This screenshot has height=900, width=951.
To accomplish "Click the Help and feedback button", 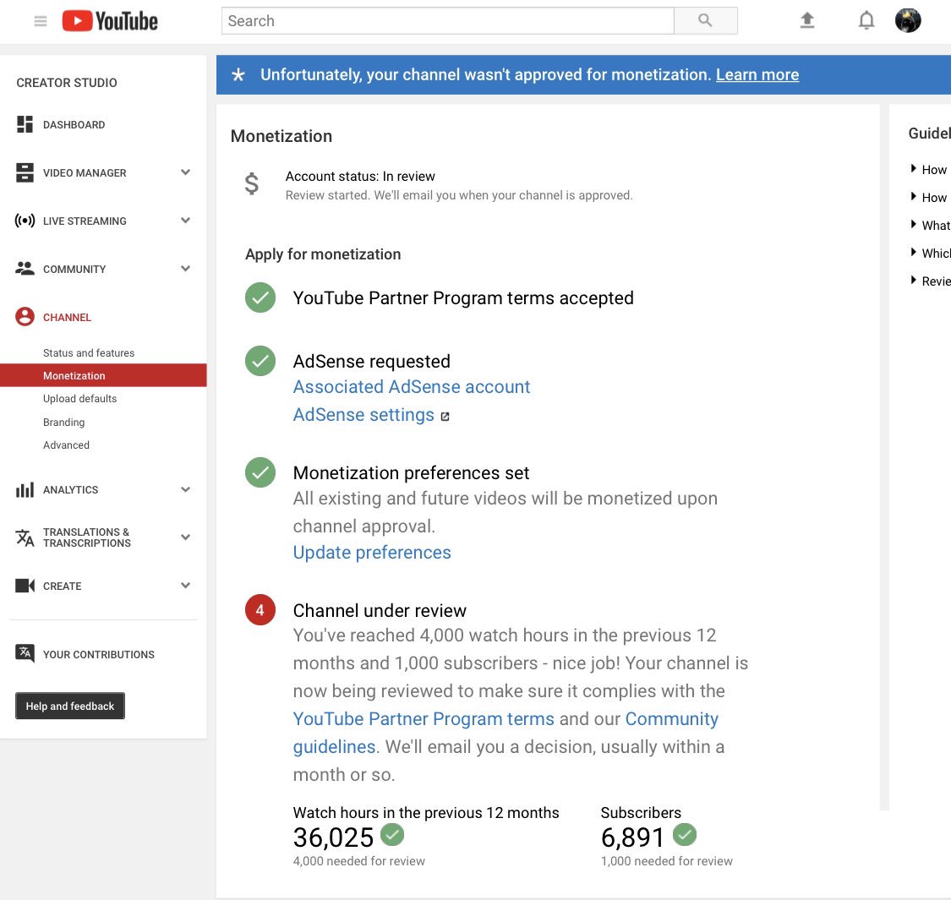I will [x=70, y=706].
